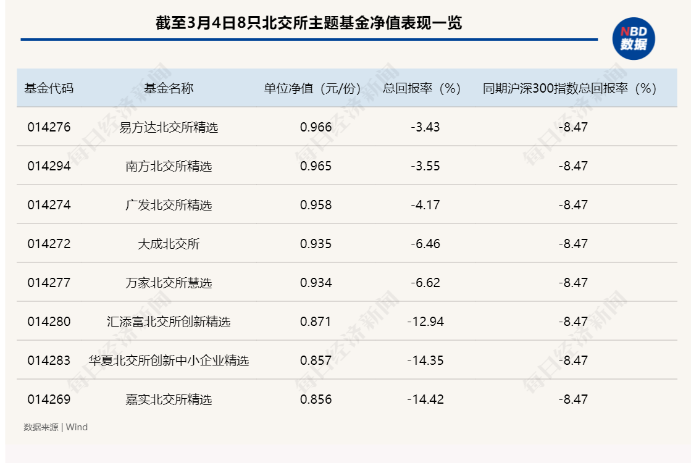Select the chart title about 8只北交所主题基金

pos(309,22)
